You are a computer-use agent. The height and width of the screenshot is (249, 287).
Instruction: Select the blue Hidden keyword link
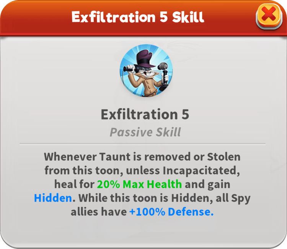pos(53,198)
